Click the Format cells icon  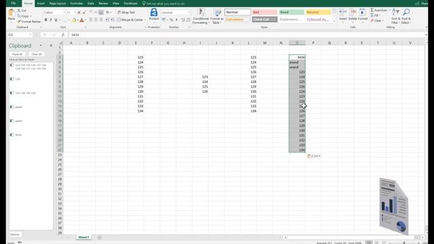[x=363, y=13]
